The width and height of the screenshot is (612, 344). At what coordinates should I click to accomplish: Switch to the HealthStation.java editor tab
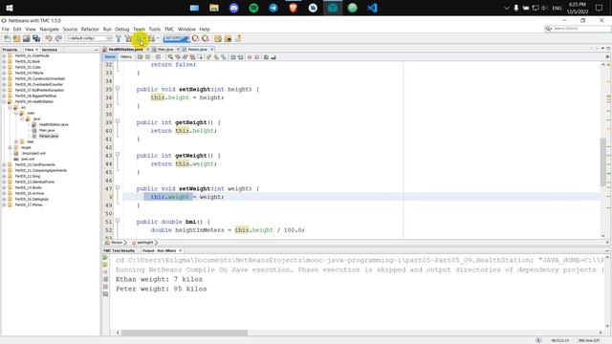coord(125,50)
